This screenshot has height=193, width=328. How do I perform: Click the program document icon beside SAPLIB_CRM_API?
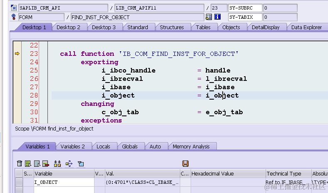click(14, 8)
